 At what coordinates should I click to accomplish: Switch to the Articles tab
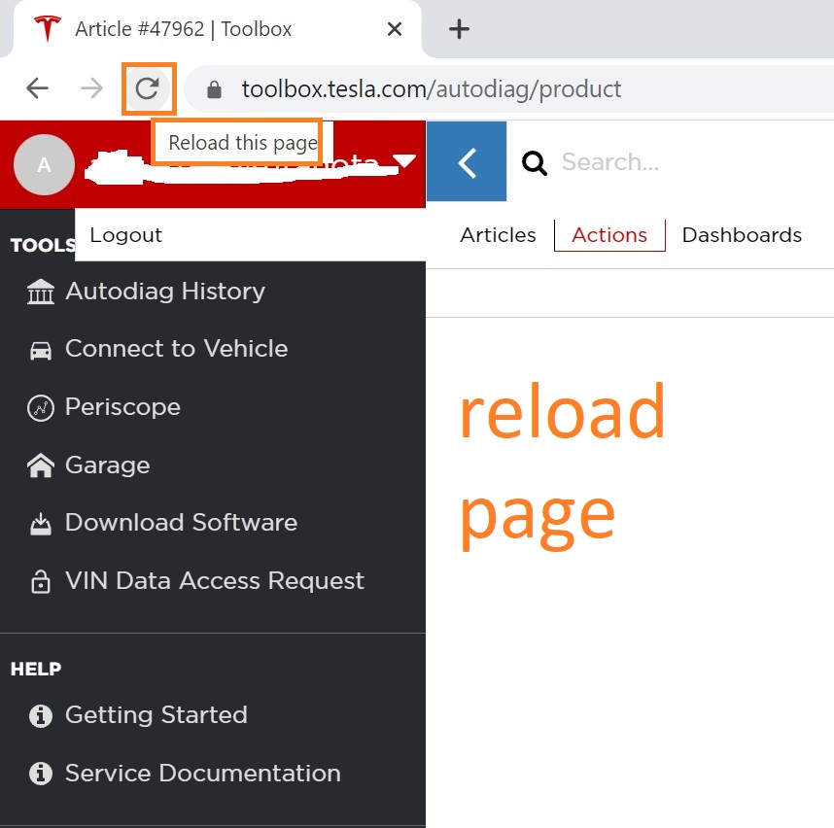[x=498, y=235]
